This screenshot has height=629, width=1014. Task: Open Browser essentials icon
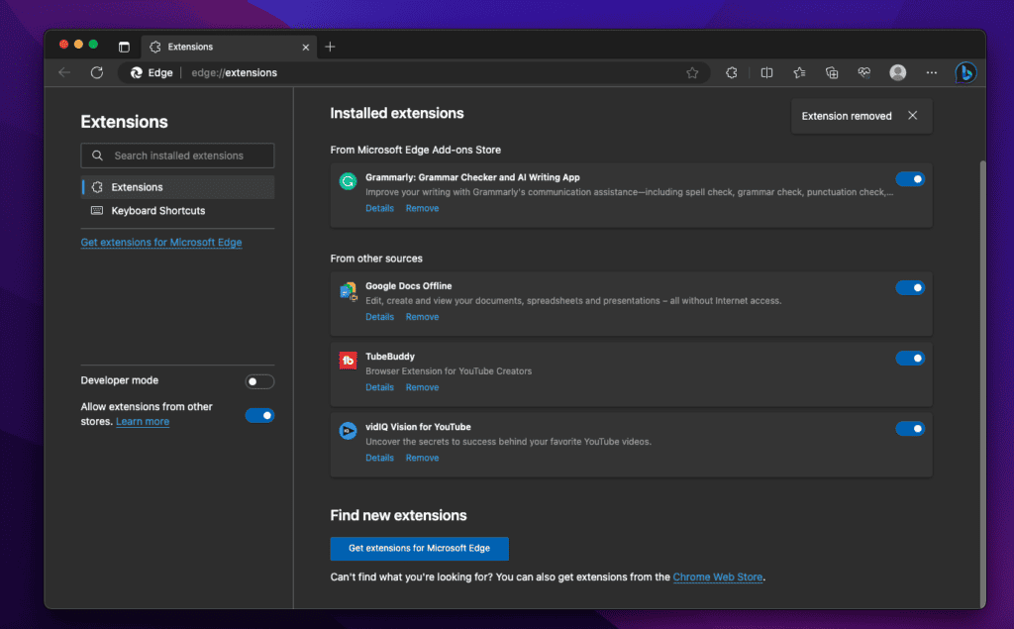tap(863, 72)
